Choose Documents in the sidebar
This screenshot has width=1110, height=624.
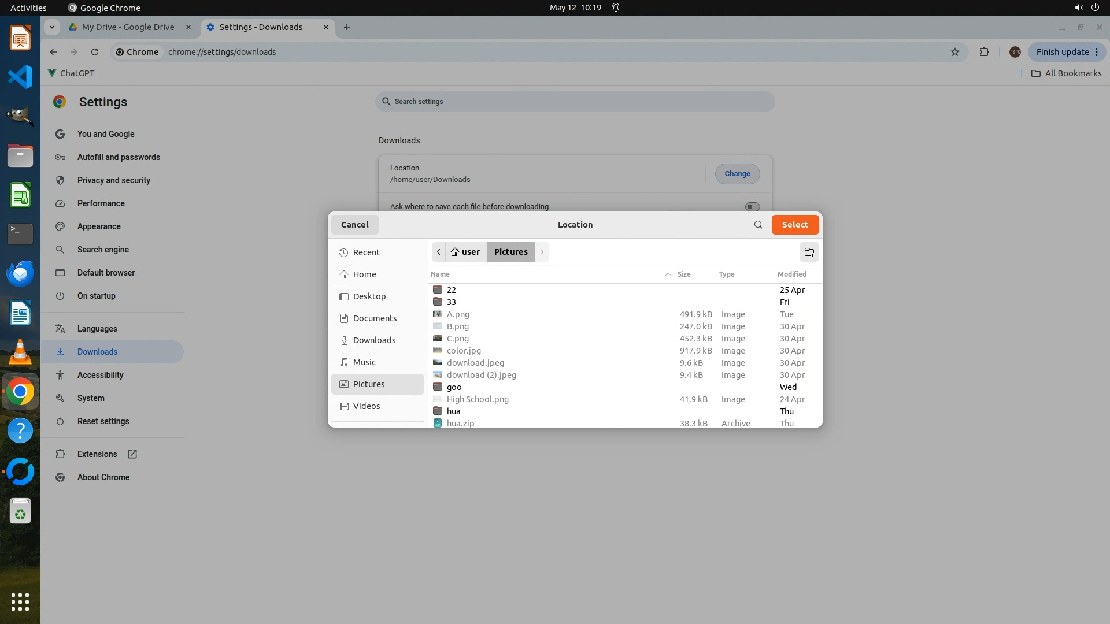point(375,318)
